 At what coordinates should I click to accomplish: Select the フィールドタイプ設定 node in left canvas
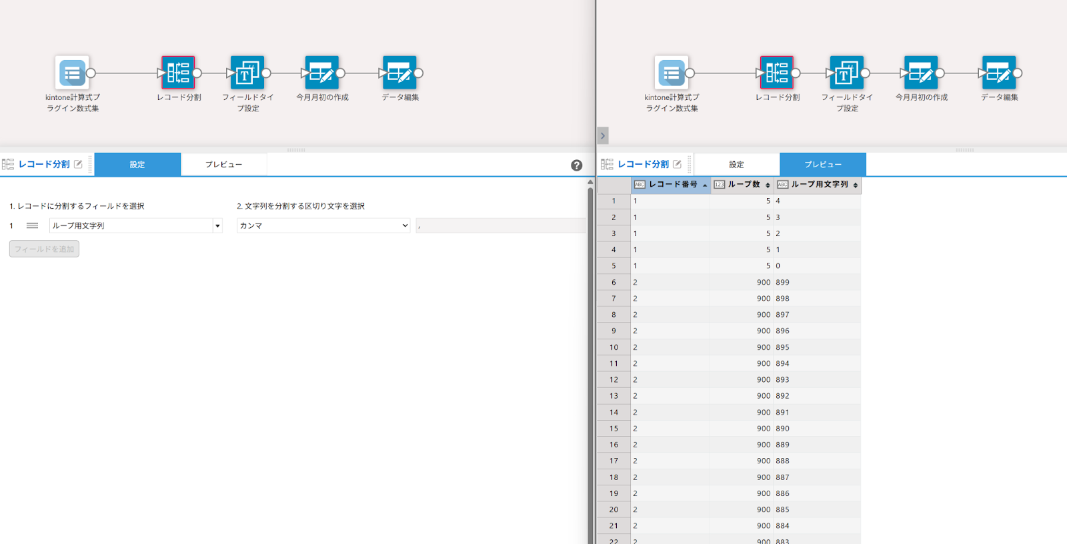[247, 73]
